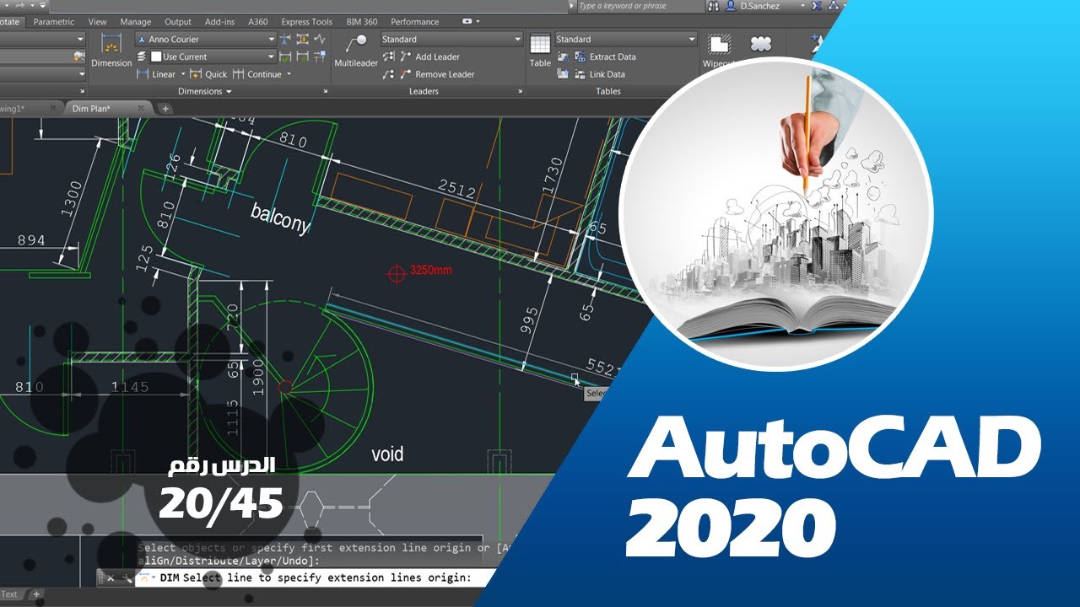Click the 995 dimension text
Viewport: 1080px width, 607px height.
point(530,320)
